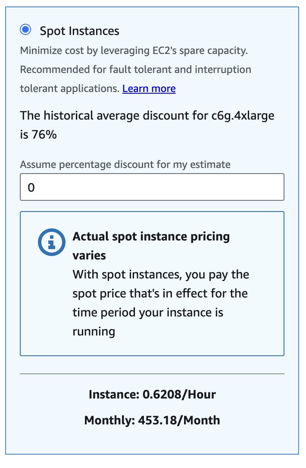Screen dimensions: 306x468
Task: Open the Learn more link
Action: [x=149, y=89]
